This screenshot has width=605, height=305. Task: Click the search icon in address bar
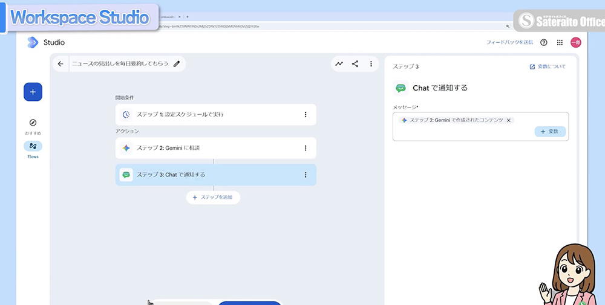tap(508, 26)
